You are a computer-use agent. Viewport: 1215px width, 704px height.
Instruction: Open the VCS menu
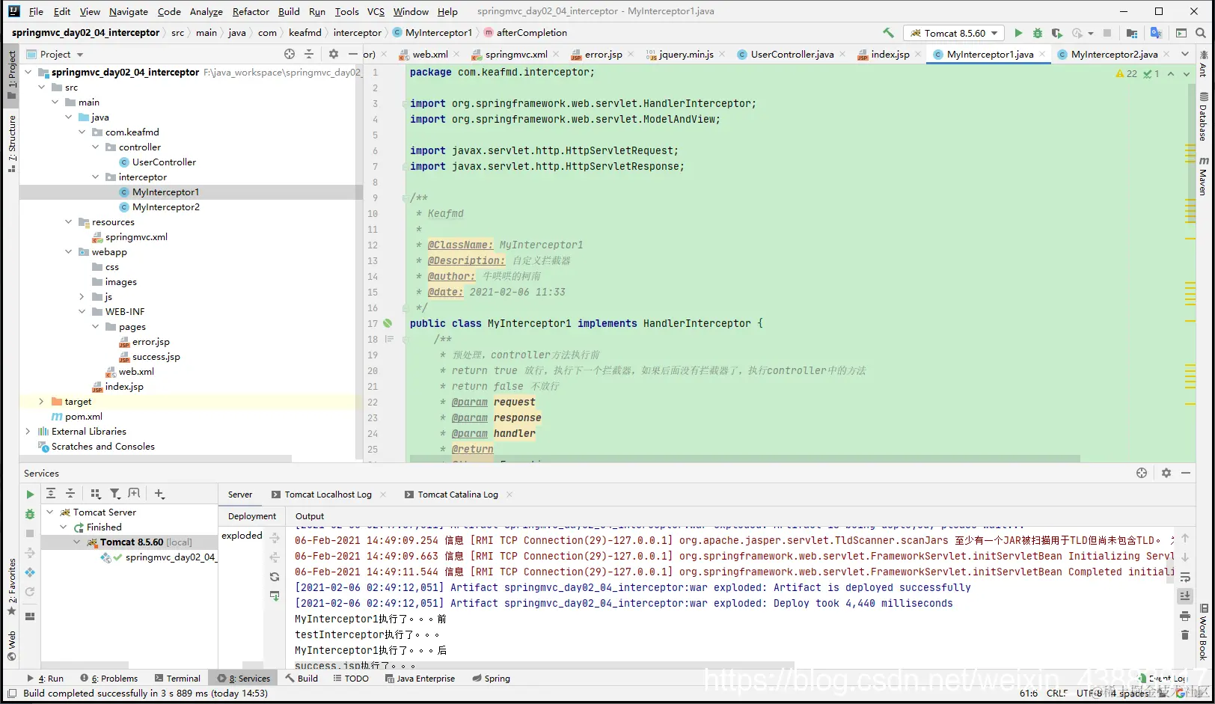(x=376, y=11)
